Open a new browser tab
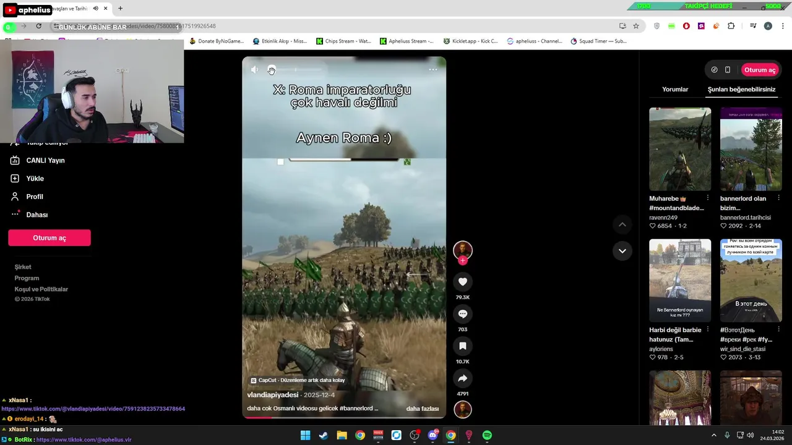 click(120, 9)
